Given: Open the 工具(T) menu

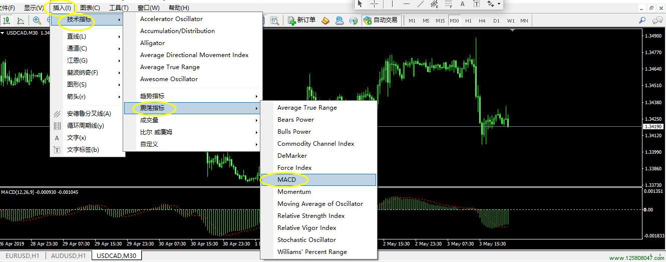Looking at the screenshot, I should click(119, 8).
